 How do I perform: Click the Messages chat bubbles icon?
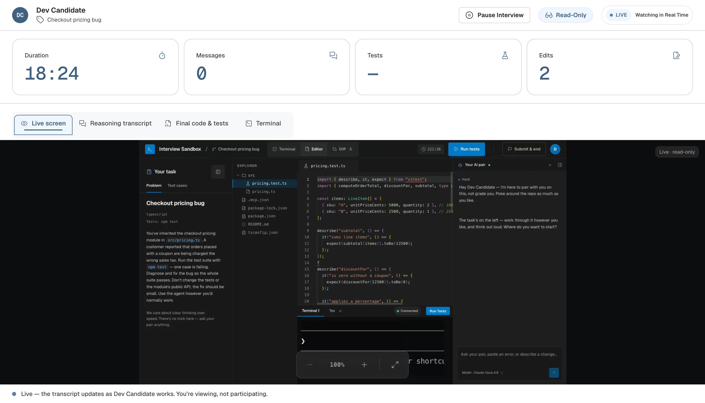333,55
